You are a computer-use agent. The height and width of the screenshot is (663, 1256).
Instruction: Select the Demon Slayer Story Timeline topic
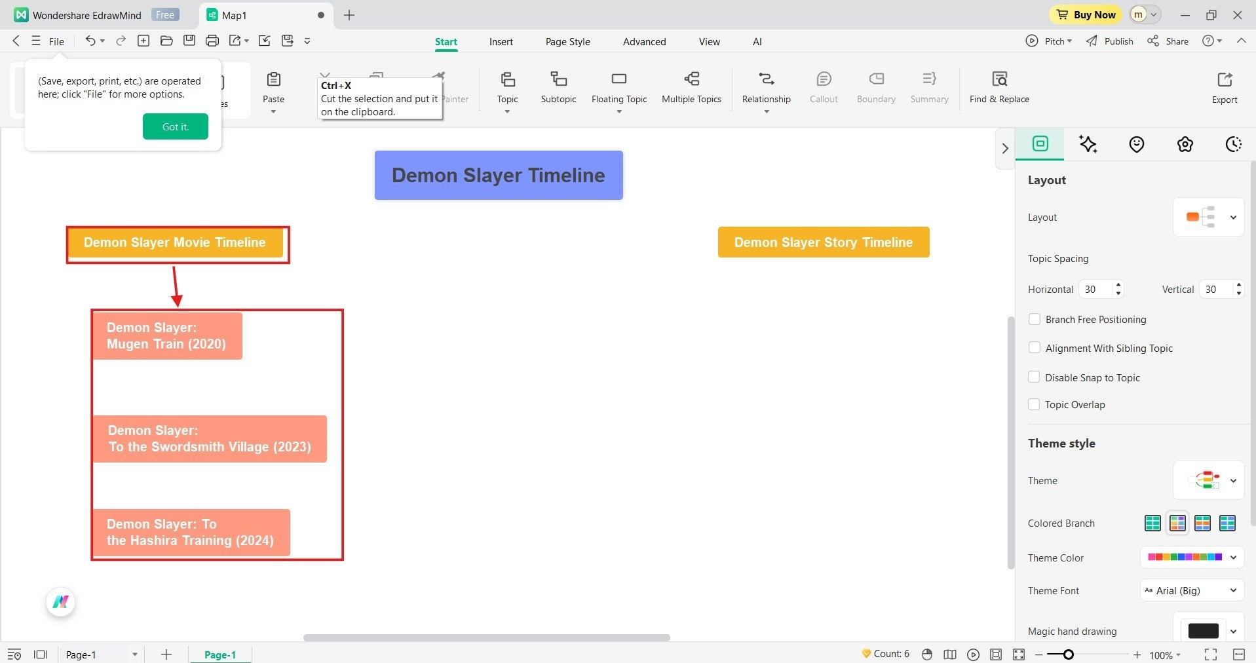coord(824,242)
